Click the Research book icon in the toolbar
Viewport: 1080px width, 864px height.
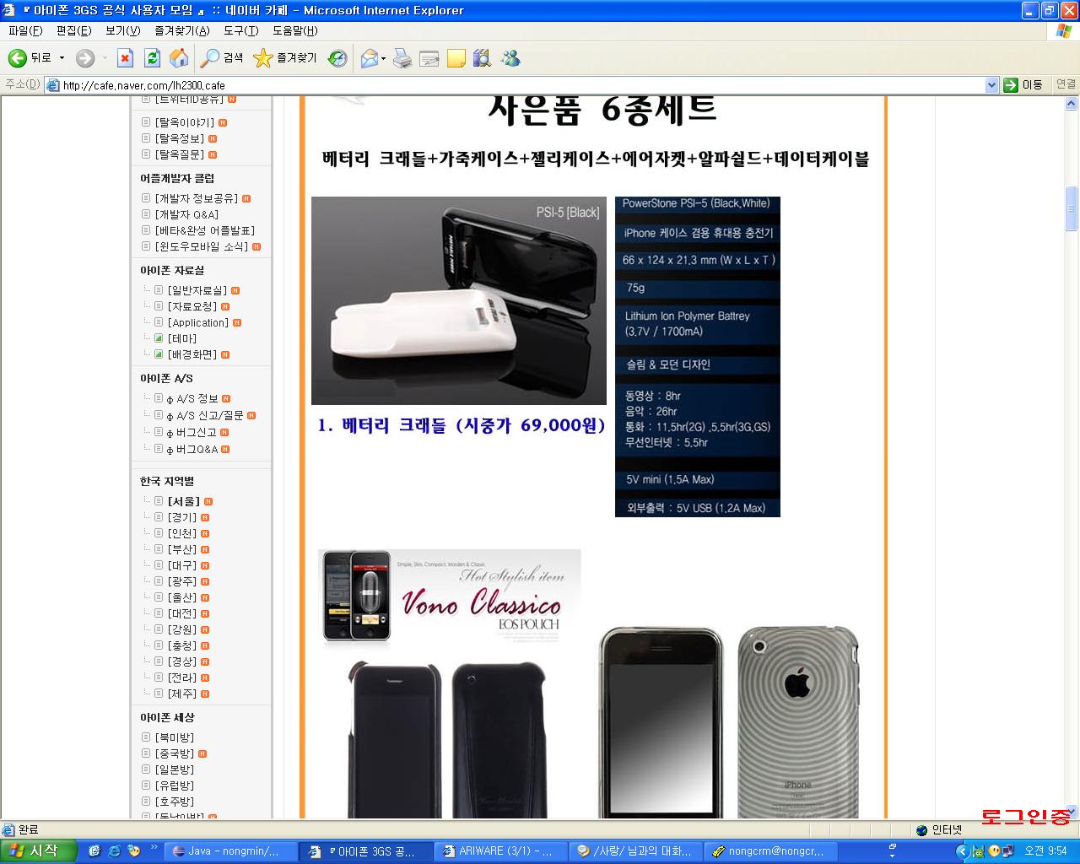(x=482, y=58)
